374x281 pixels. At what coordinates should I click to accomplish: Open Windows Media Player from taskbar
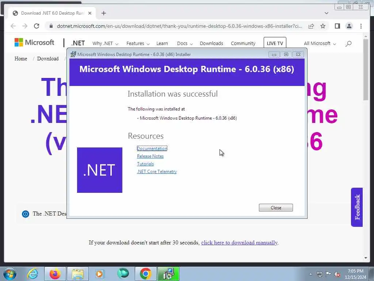99,274
